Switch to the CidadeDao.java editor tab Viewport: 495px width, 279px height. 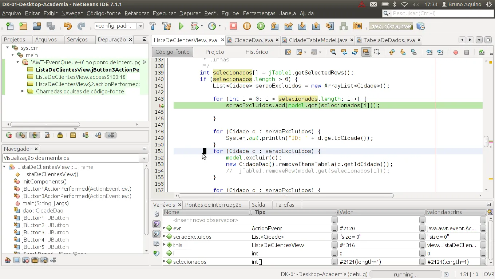pyautogui.click(x=253, y=40)
